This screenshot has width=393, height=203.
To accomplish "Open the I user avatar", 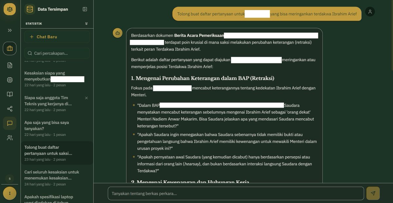I will pyautogui.click(x=9, y=194).
